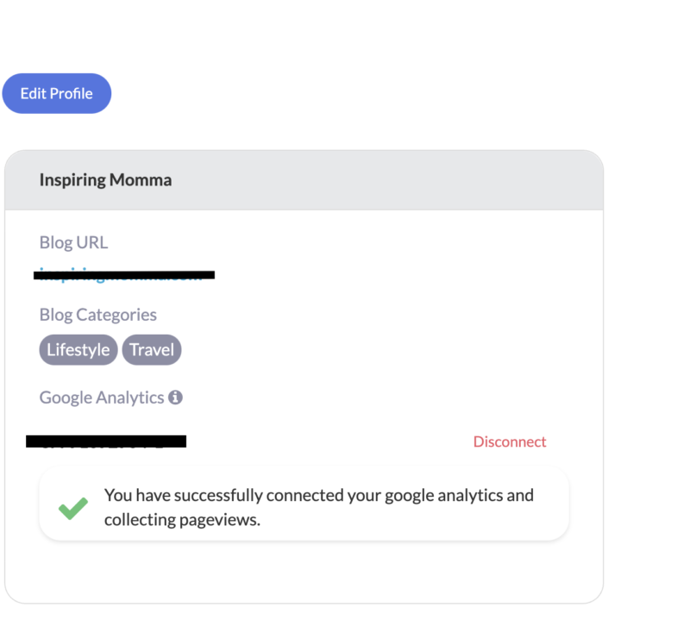This screenshot has height=620, width=690.
Task: Click the 'collecting pageviews.' text line
Action: pyautogui.click(x=182, y=520)
